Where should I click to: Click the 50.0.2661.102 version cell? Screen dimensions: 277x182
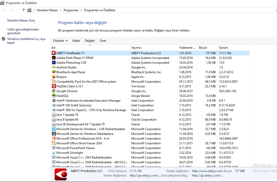click(228, 91)
